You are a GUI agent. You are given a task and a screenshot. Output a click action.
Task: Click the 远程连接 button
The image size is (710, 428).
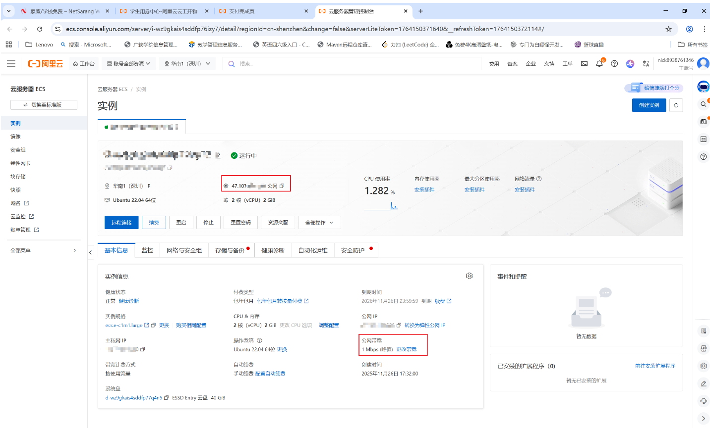coord(121,223)
